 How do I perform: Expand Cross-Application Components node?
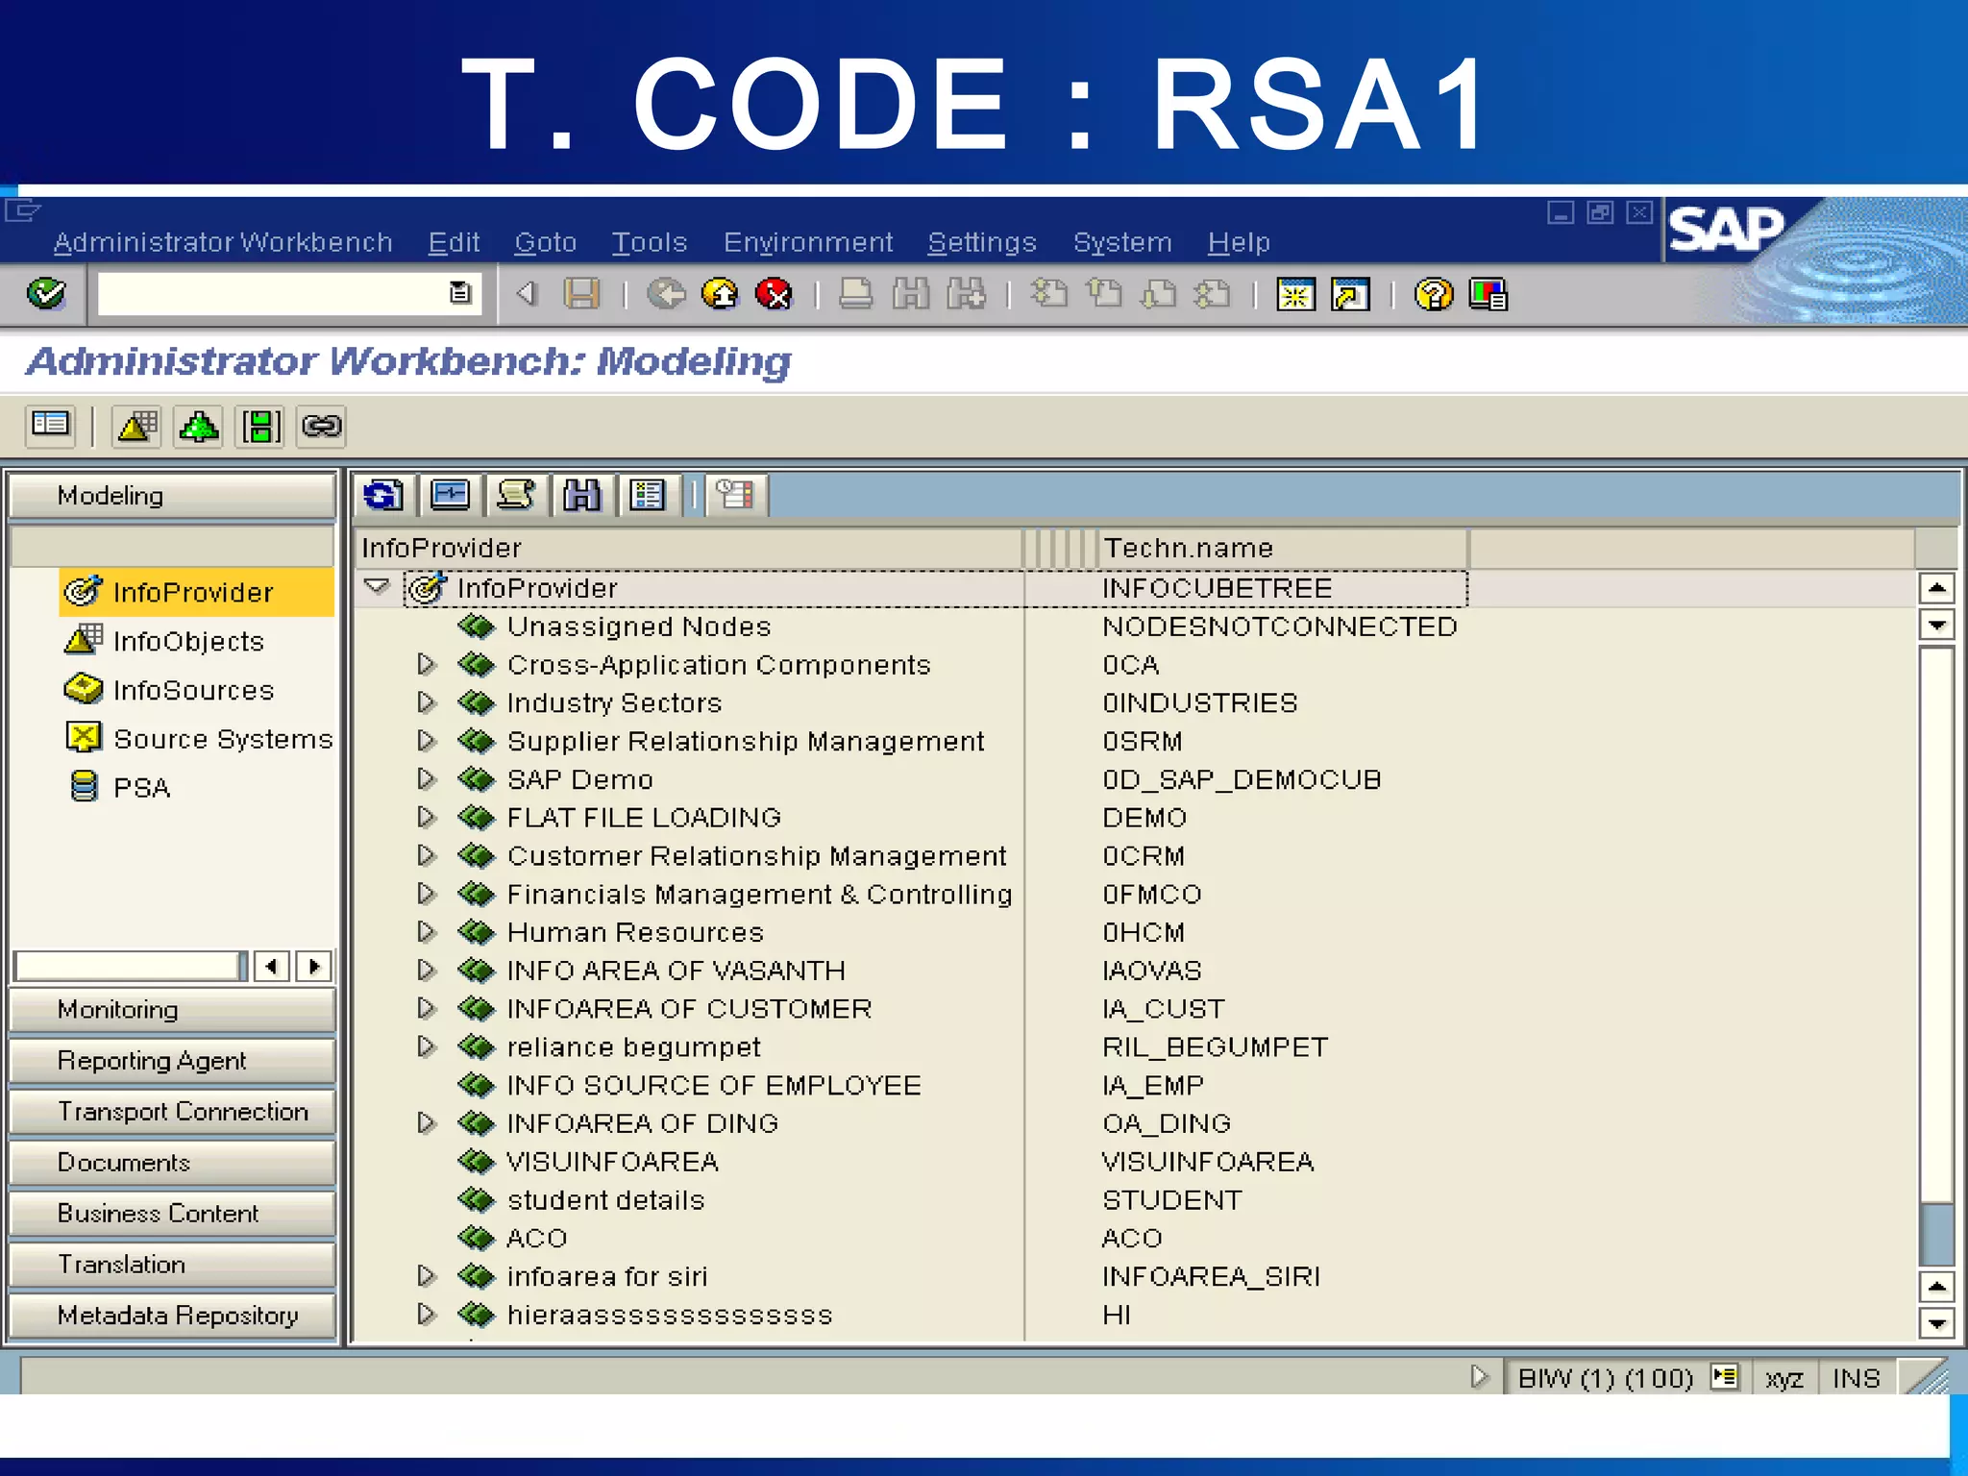coord(426,664)
